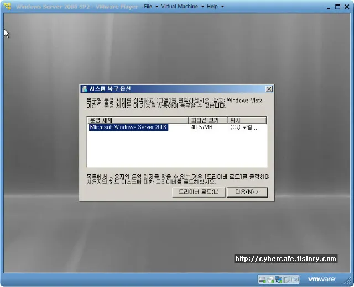Click the VMware window resize grip
354x287 pixels.
348,281
